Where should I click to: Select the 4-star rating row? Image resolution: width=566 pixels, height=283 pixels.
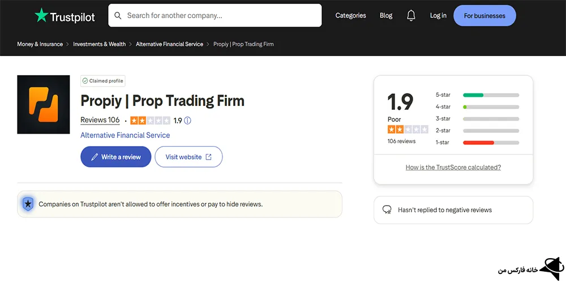(477, 107)
